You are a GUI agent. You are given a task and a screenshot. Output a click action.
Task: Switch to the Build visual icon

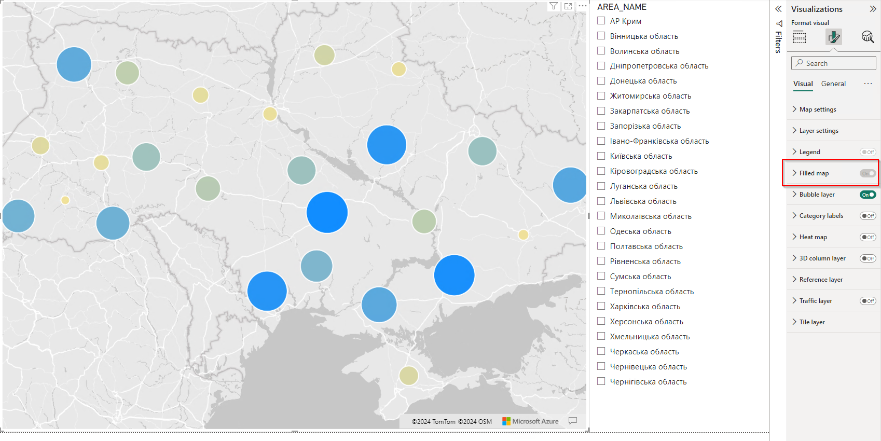[x=800, y=37]
